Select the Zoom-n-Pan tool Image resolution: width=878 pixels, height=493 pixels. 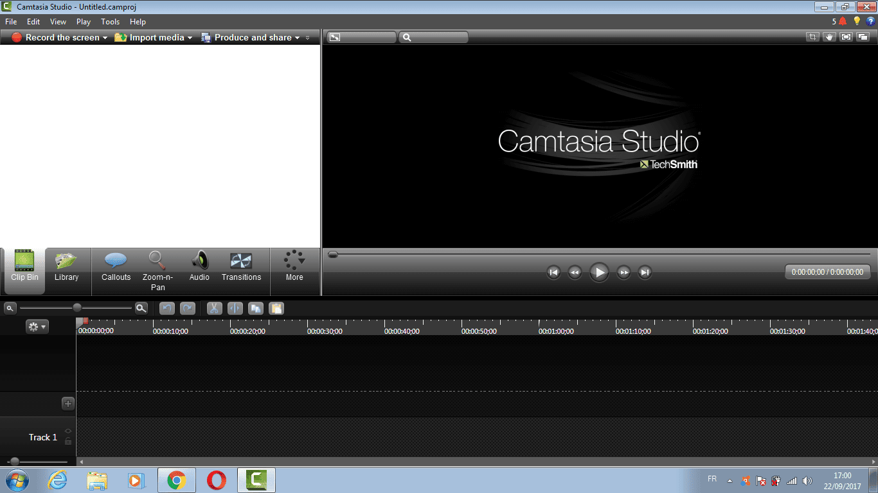[x=157, y=271]
